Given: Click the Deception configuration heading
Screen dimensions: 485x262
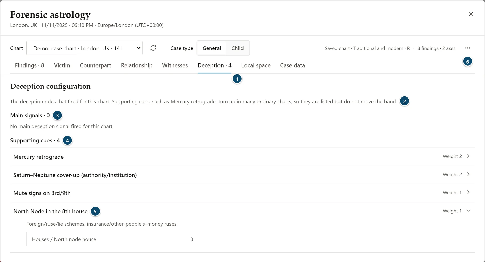Looking at the screenshot, I should [50, 86].
